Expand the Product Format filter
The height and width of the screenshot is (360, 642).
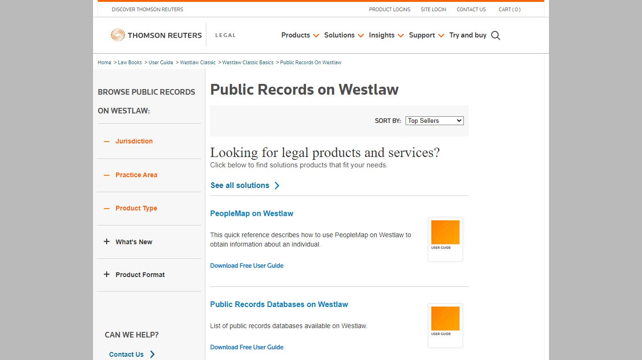click(x=107, y=275)
